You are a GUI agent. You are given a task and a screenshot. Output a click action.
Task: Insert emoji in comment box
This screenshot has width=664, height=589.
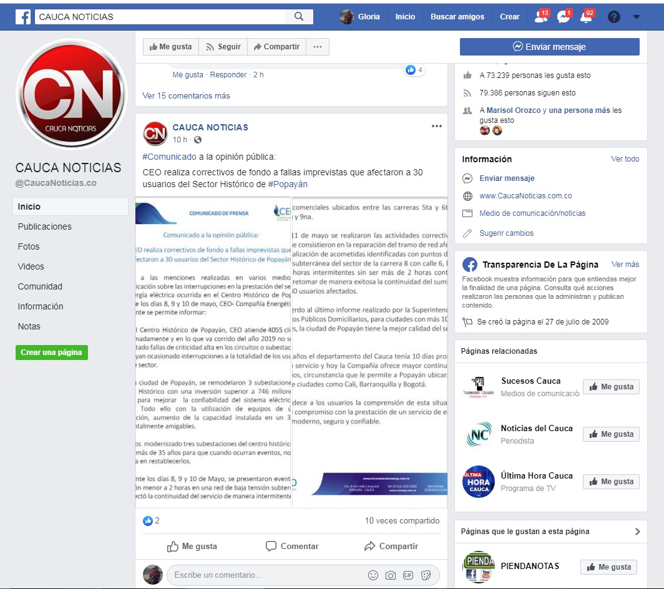pos(373,575)
